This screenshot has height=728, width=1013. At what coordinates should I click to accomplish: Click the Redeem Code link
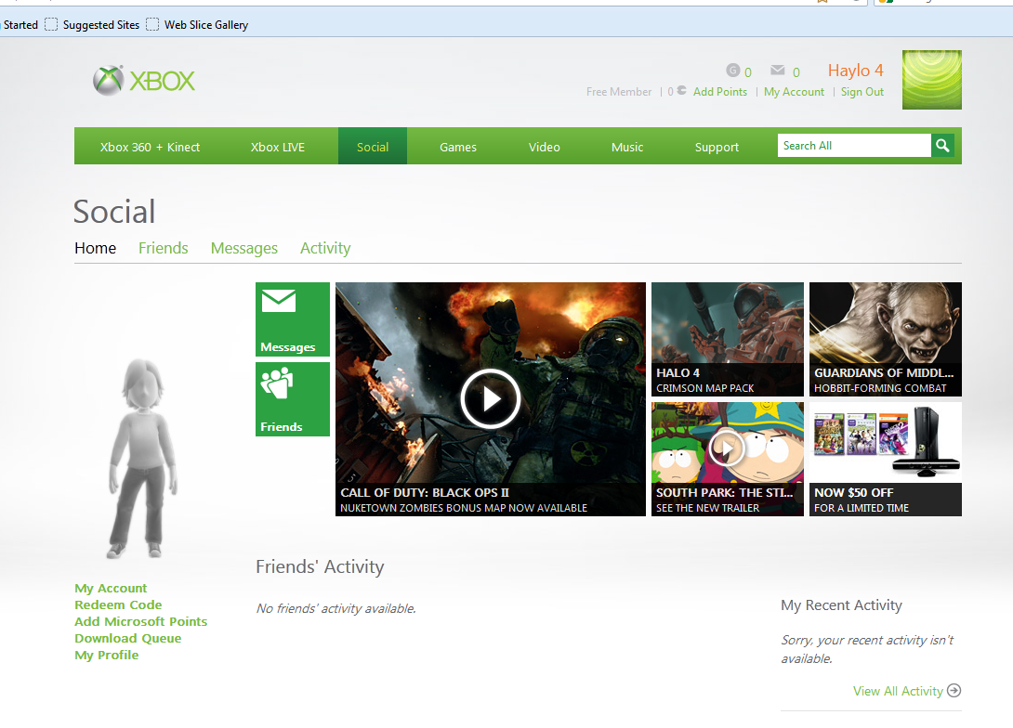(x=118, y=604)
